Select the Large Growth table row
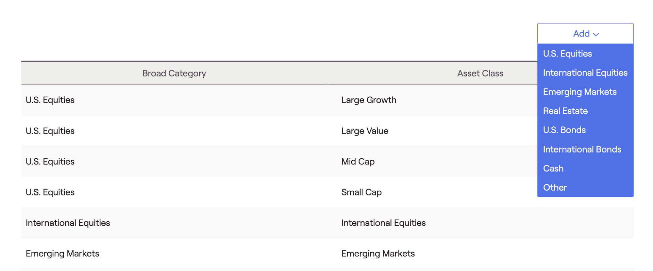This screenshot has width=653, height=271. click(x=279, y=100)
